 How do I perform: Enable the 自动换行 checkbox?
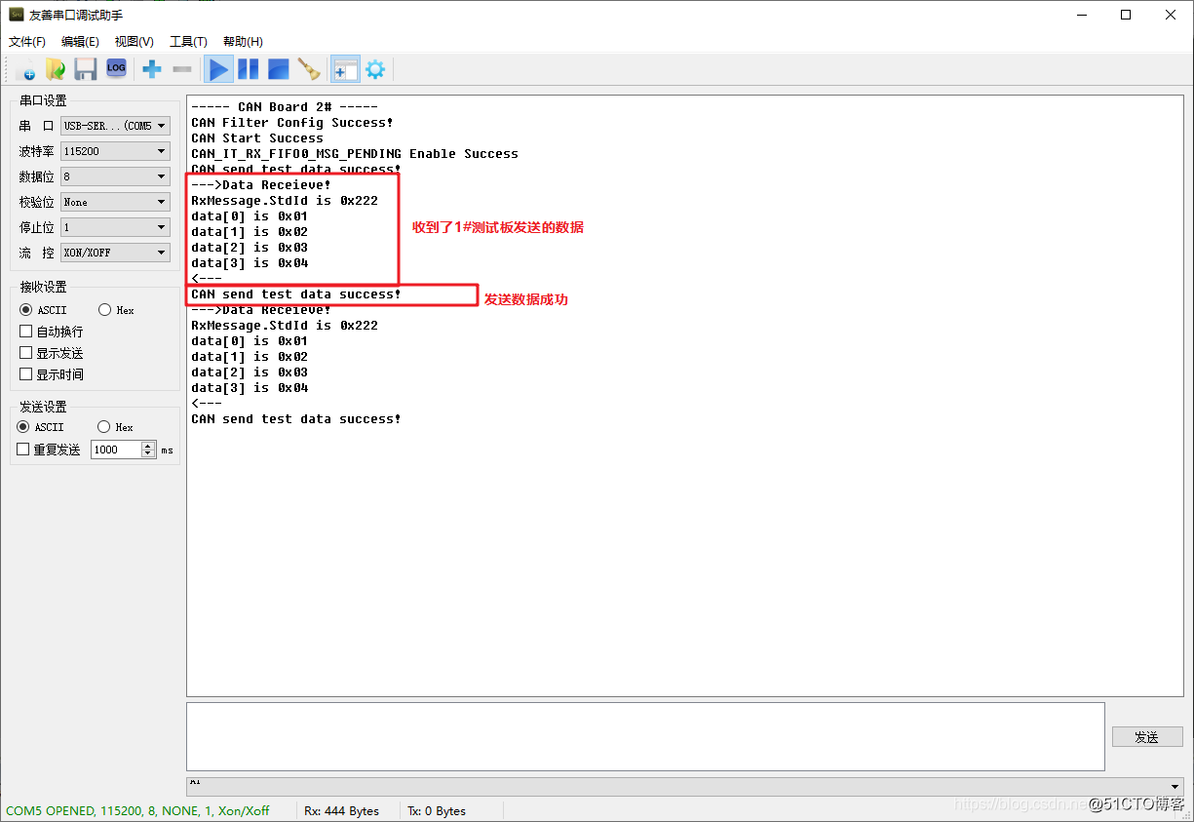(52, 332)
